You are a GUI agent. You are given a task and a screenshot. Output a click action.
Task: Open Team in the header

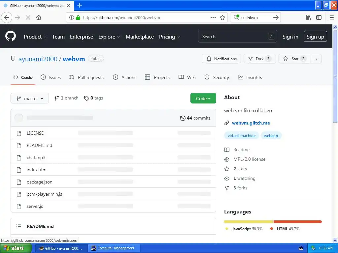tap(58, 37)
